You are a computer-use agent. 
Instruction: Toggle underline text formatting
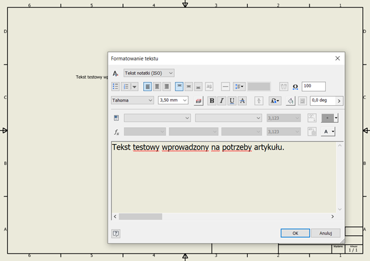232,101
